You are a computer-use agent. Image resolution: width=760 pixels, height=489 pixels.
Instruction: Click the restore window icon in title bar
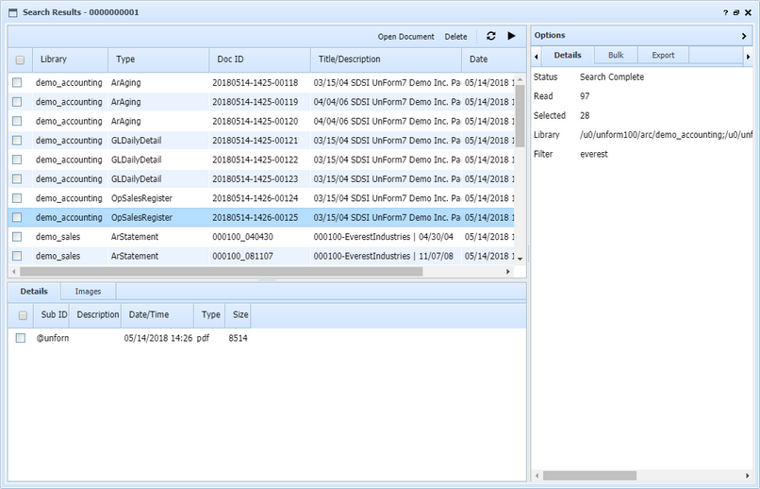736,12
